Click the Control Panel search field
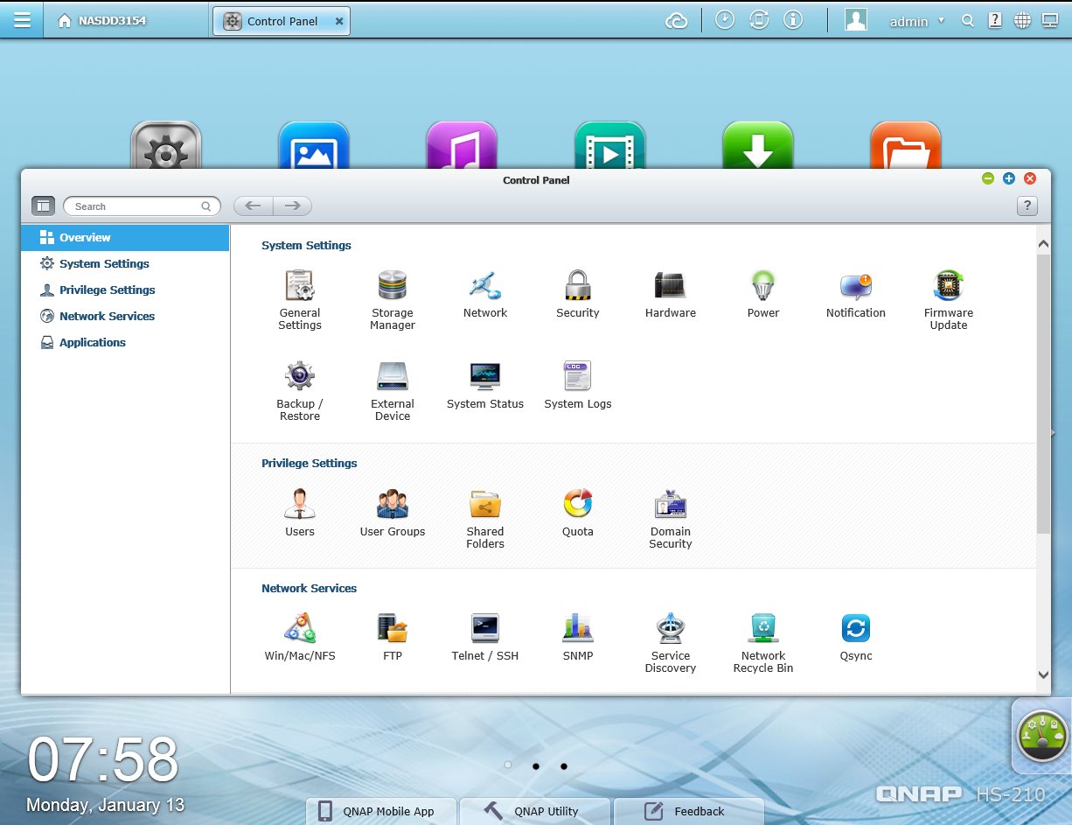1072x825 pixels. point(142,206)
